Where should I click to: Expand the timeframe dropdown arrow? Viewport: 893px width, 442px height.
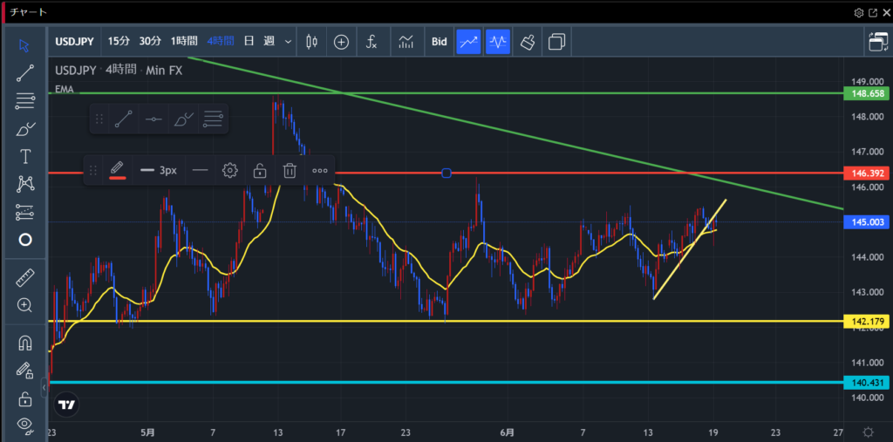click(x=288, y=42)
